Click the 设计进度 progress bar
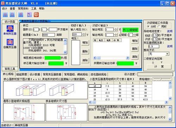Screen dimensions: 176x128 coord(155,74)
